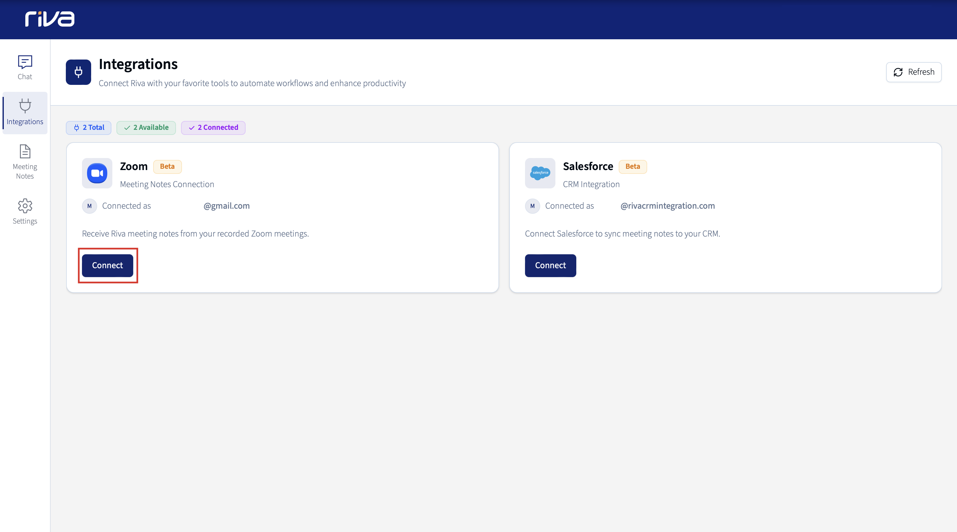Click the @rivacrmintegration.com account text
Image resolution: width=957 pixels, height=532 pixels.
tap(668, 206)
